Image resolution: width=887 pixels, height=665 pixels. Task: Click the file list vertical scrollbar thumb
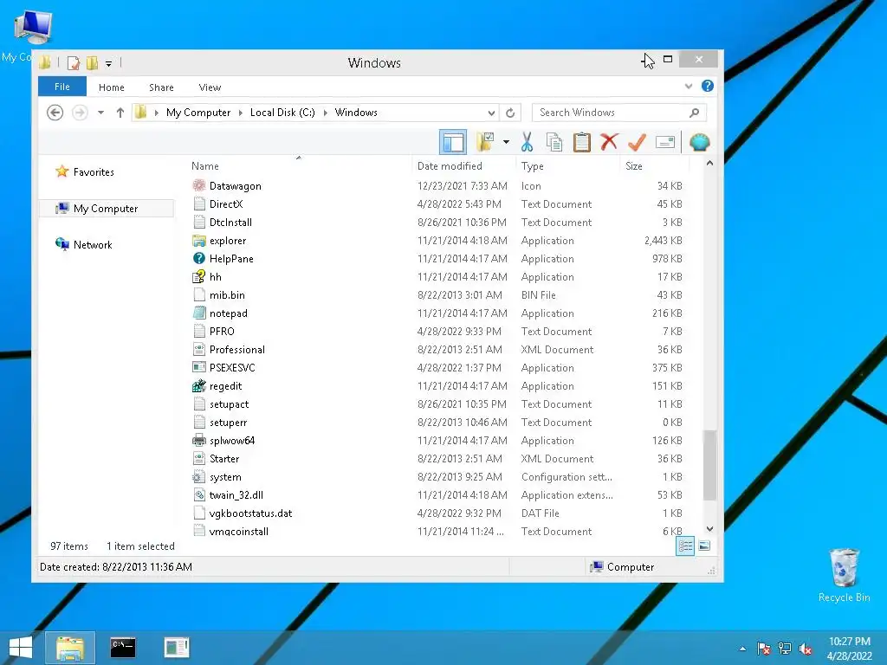tap(709, 465)
